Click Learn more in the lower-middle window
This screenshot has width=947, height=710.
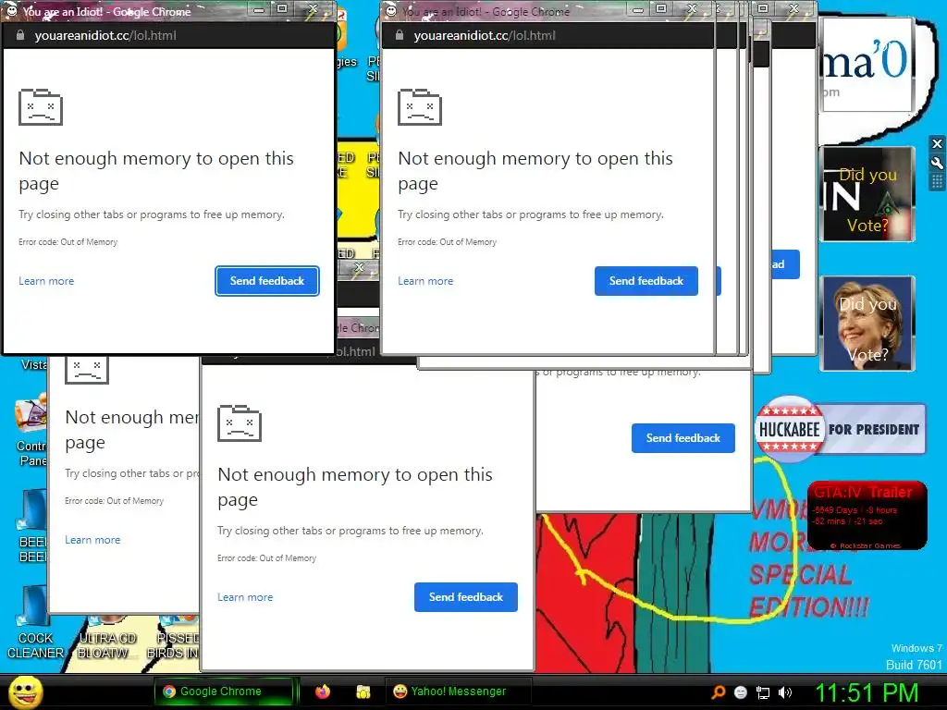pos(245,597)
